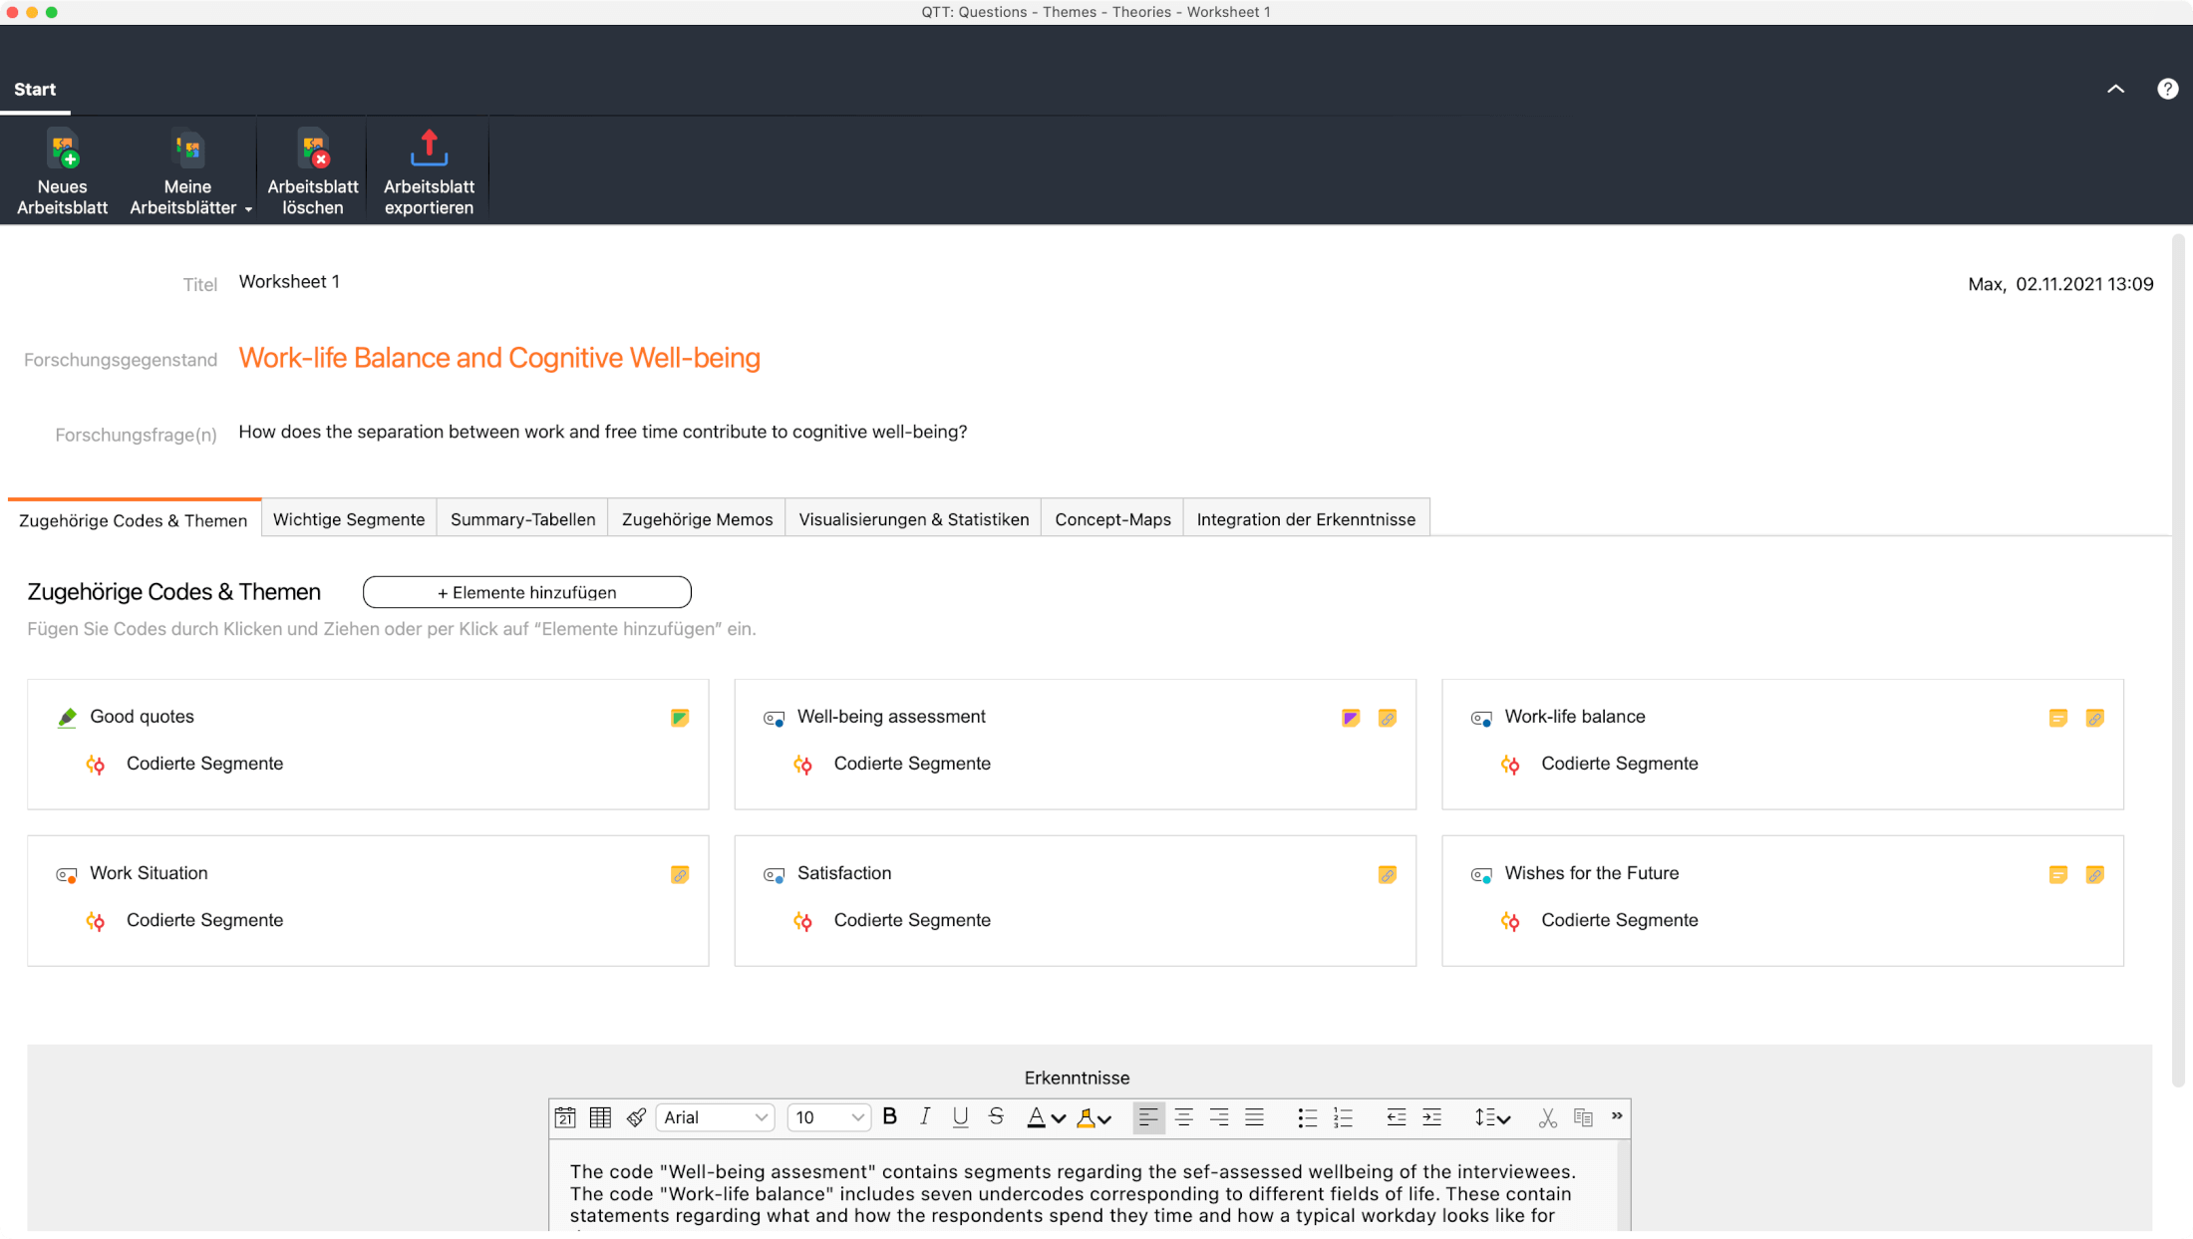This screenshot has height=1239, width=2193.
Task: Click link icon on Wishes for the Future
Action: (x=2094, y=874)
